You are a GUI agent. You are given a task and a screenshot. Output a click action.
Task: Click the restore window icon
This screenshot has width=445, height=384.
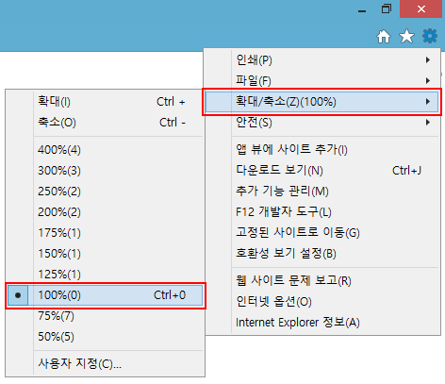(x=387, y=8)
